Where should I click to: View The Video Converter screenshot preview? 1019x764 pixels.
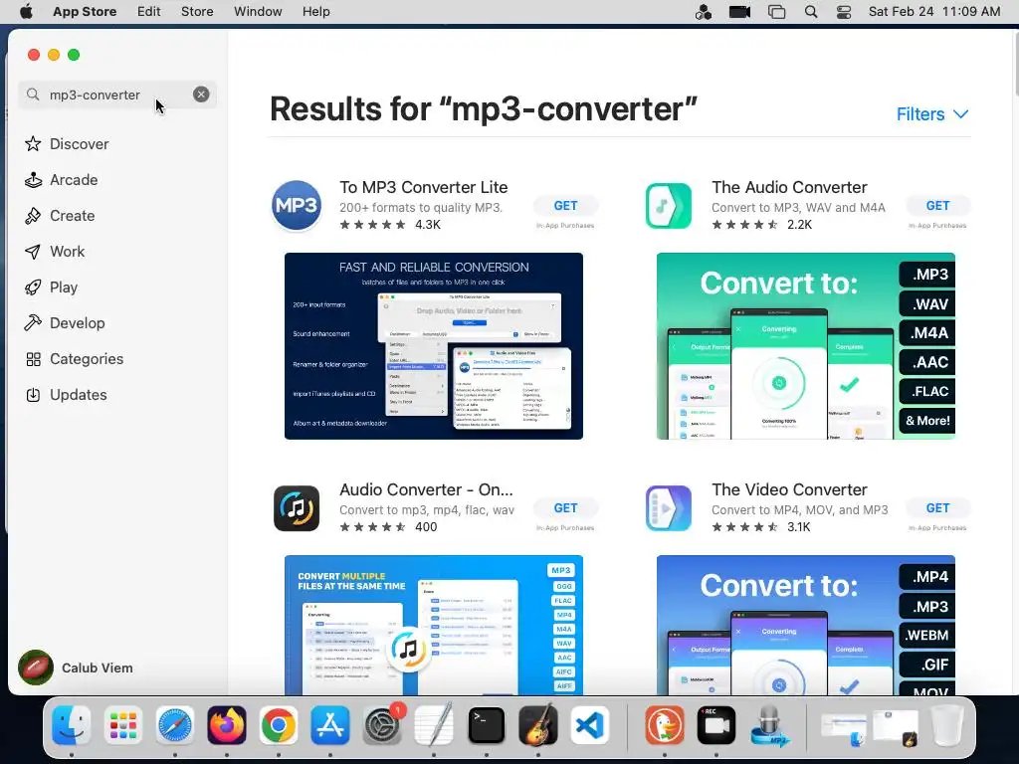(x=806, y=625)
